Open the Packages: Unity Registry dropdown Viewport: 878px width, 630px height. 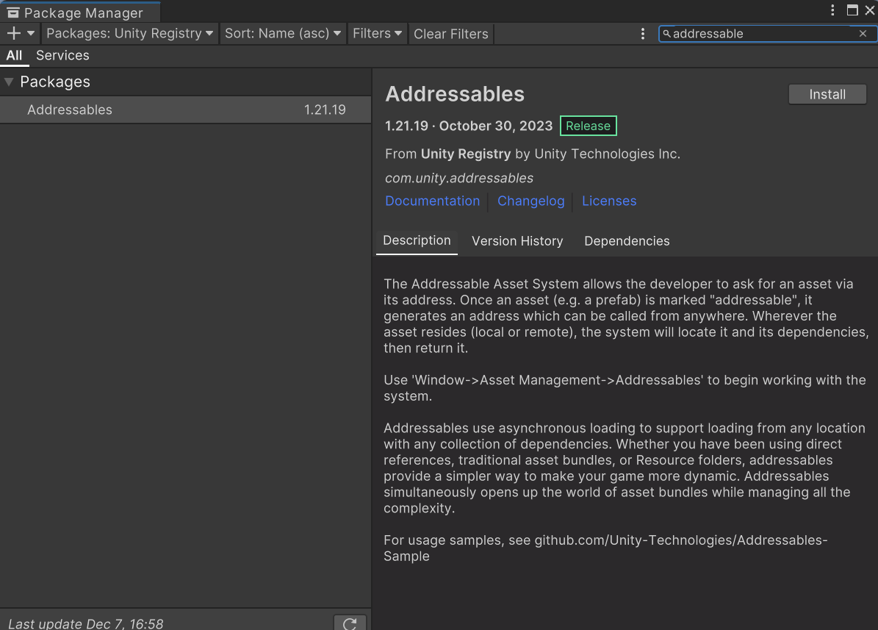click(x=129, y=34)
